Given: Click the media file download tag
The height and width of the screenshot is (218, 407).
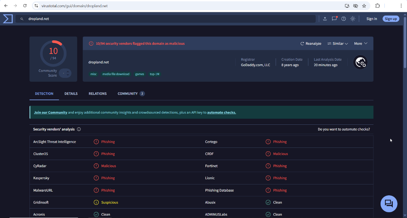Looking at the screenshot, I should (x=116, y=74).
